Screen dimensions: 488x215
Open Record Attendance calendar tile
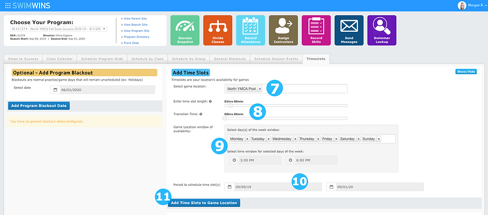click(x=250, y=31)
